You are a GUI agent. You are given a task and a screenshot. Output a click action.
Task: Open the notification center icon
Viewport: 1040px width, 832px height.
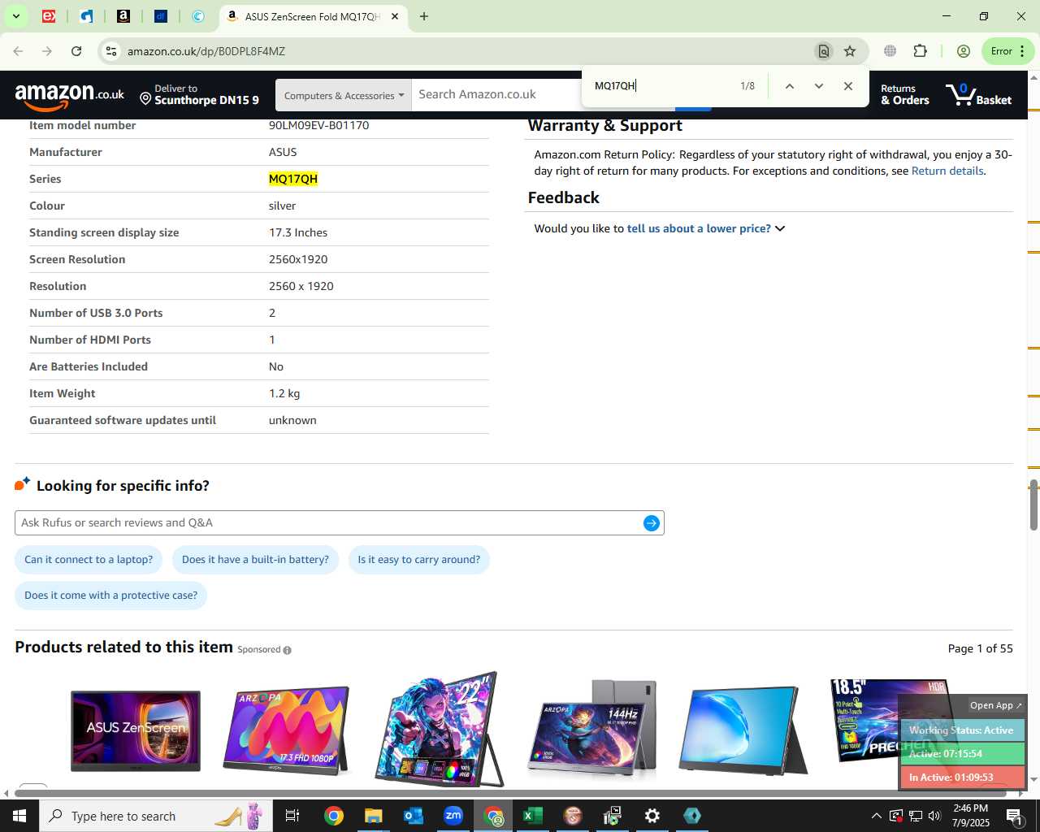(x=1014, y=816)
